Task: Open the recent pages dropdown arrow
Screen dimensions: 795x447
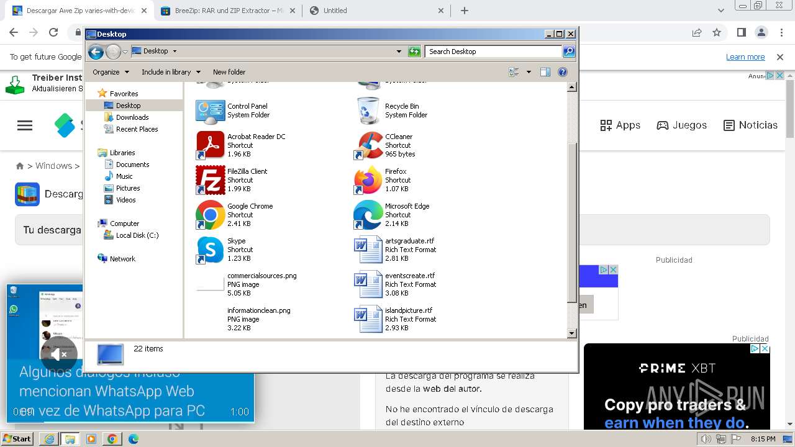Action: point(125,52)
